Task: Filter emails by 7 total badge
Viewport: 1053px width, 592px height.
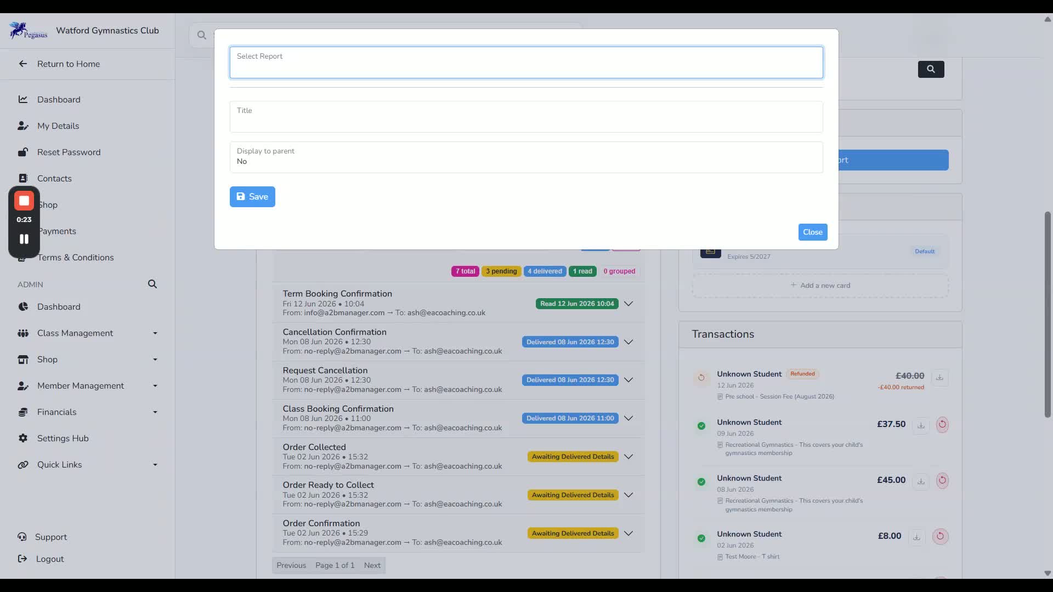Action: (465, 271)
